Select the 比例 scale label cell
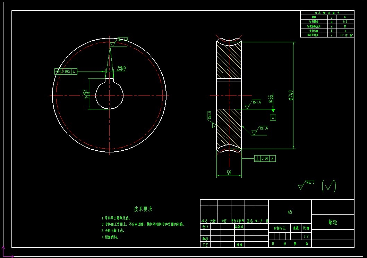 (x=306, y=228)
